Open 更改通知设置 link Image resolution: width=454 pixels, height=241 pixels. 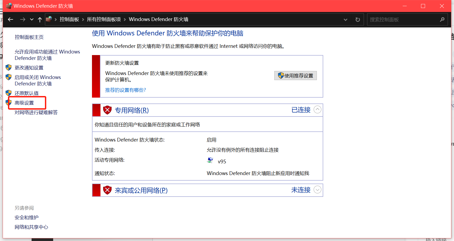[29, 68]
